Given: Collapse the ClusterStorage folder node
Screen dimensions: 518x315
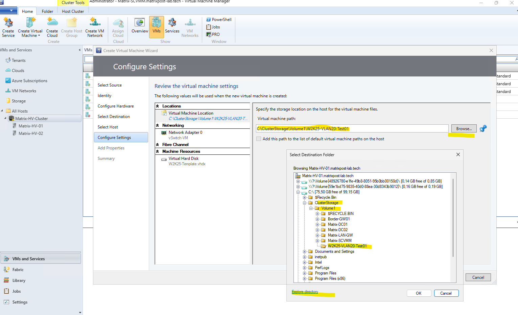Looking at the screenshot, I should pos(305,203).
